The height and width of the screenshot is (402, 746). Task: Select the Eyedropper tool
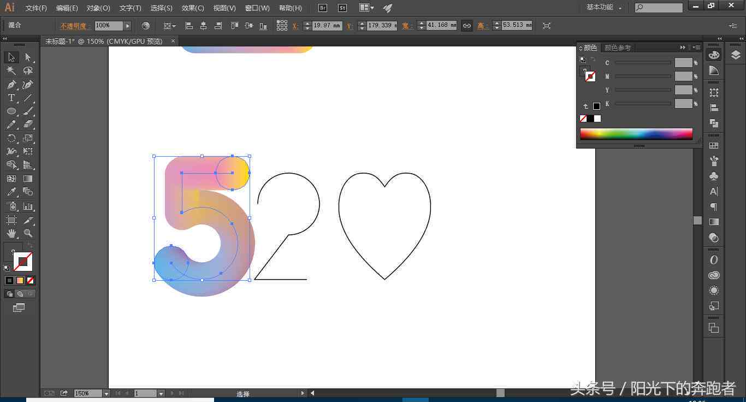tap(11, 192)
